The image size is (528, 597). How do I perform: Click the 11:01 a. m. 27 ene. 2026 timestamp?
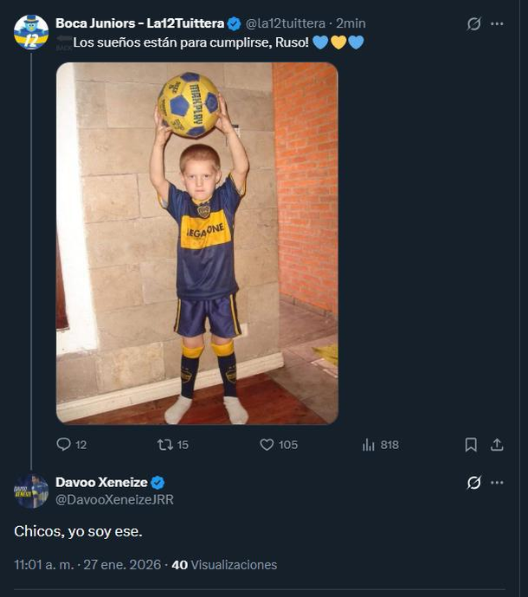(87, 564)
